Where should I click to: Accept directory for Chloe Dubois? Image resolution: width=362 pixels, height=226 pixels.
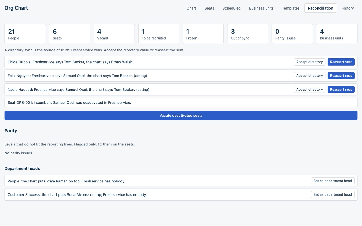[310, 62]
